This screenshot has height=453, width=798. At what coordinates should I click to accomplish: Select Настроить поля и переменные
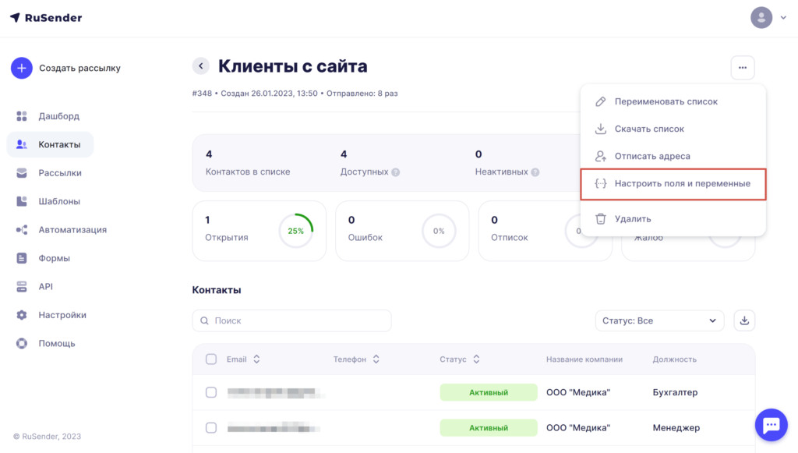point(673,184)
